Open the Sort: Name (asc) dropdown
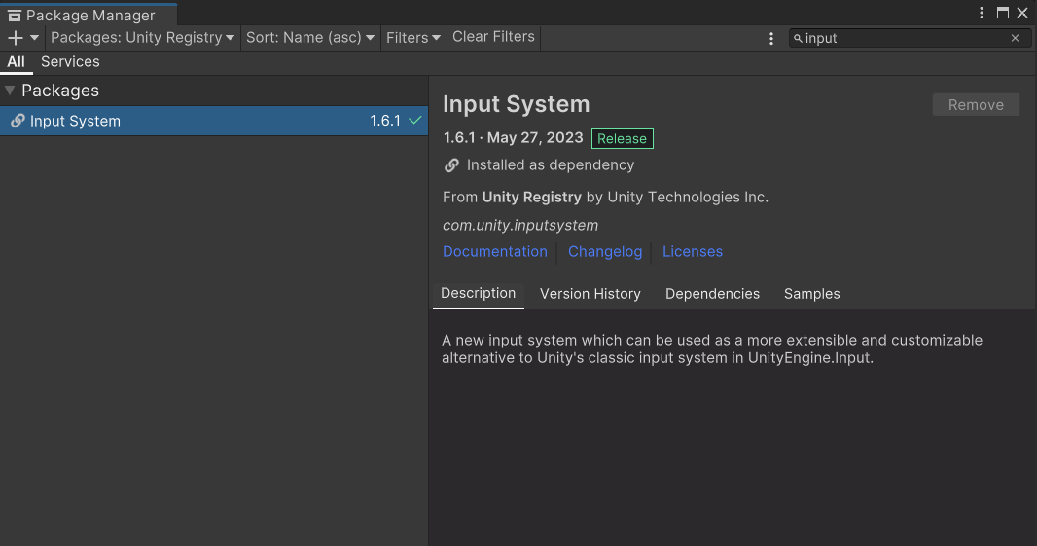This screenshot has width=1037, height=546. tap(310, 38)
